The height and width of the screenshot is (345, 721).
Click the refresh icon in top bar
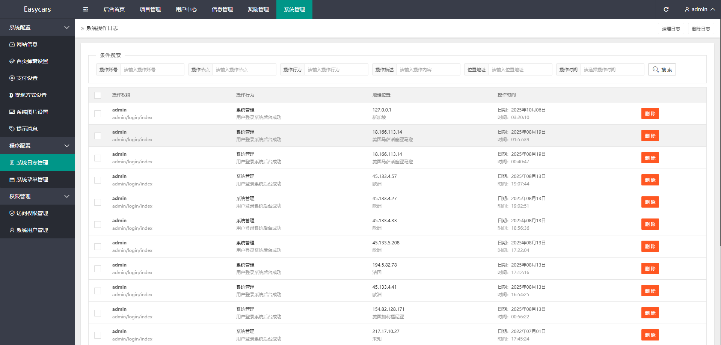(x=666, y=9)
